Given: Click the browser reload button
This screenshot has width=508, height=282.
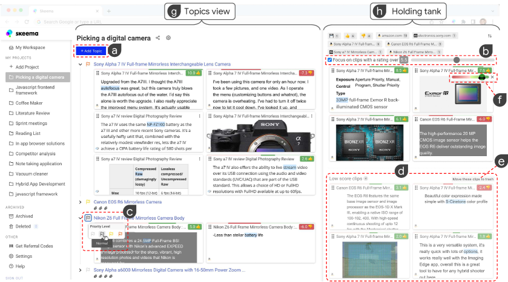Looking at the screenshot, I should pos(27,22).
